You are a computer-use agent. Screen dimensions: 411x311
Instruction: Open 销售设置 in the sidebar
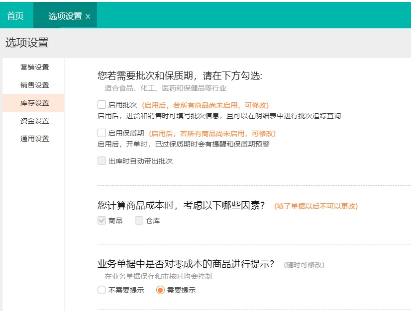(x=35, y=85)
